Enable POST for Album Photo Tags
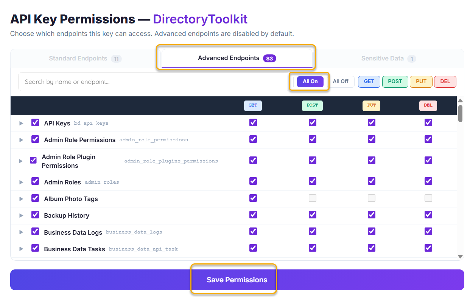470x297 pixels. [312, 198]
